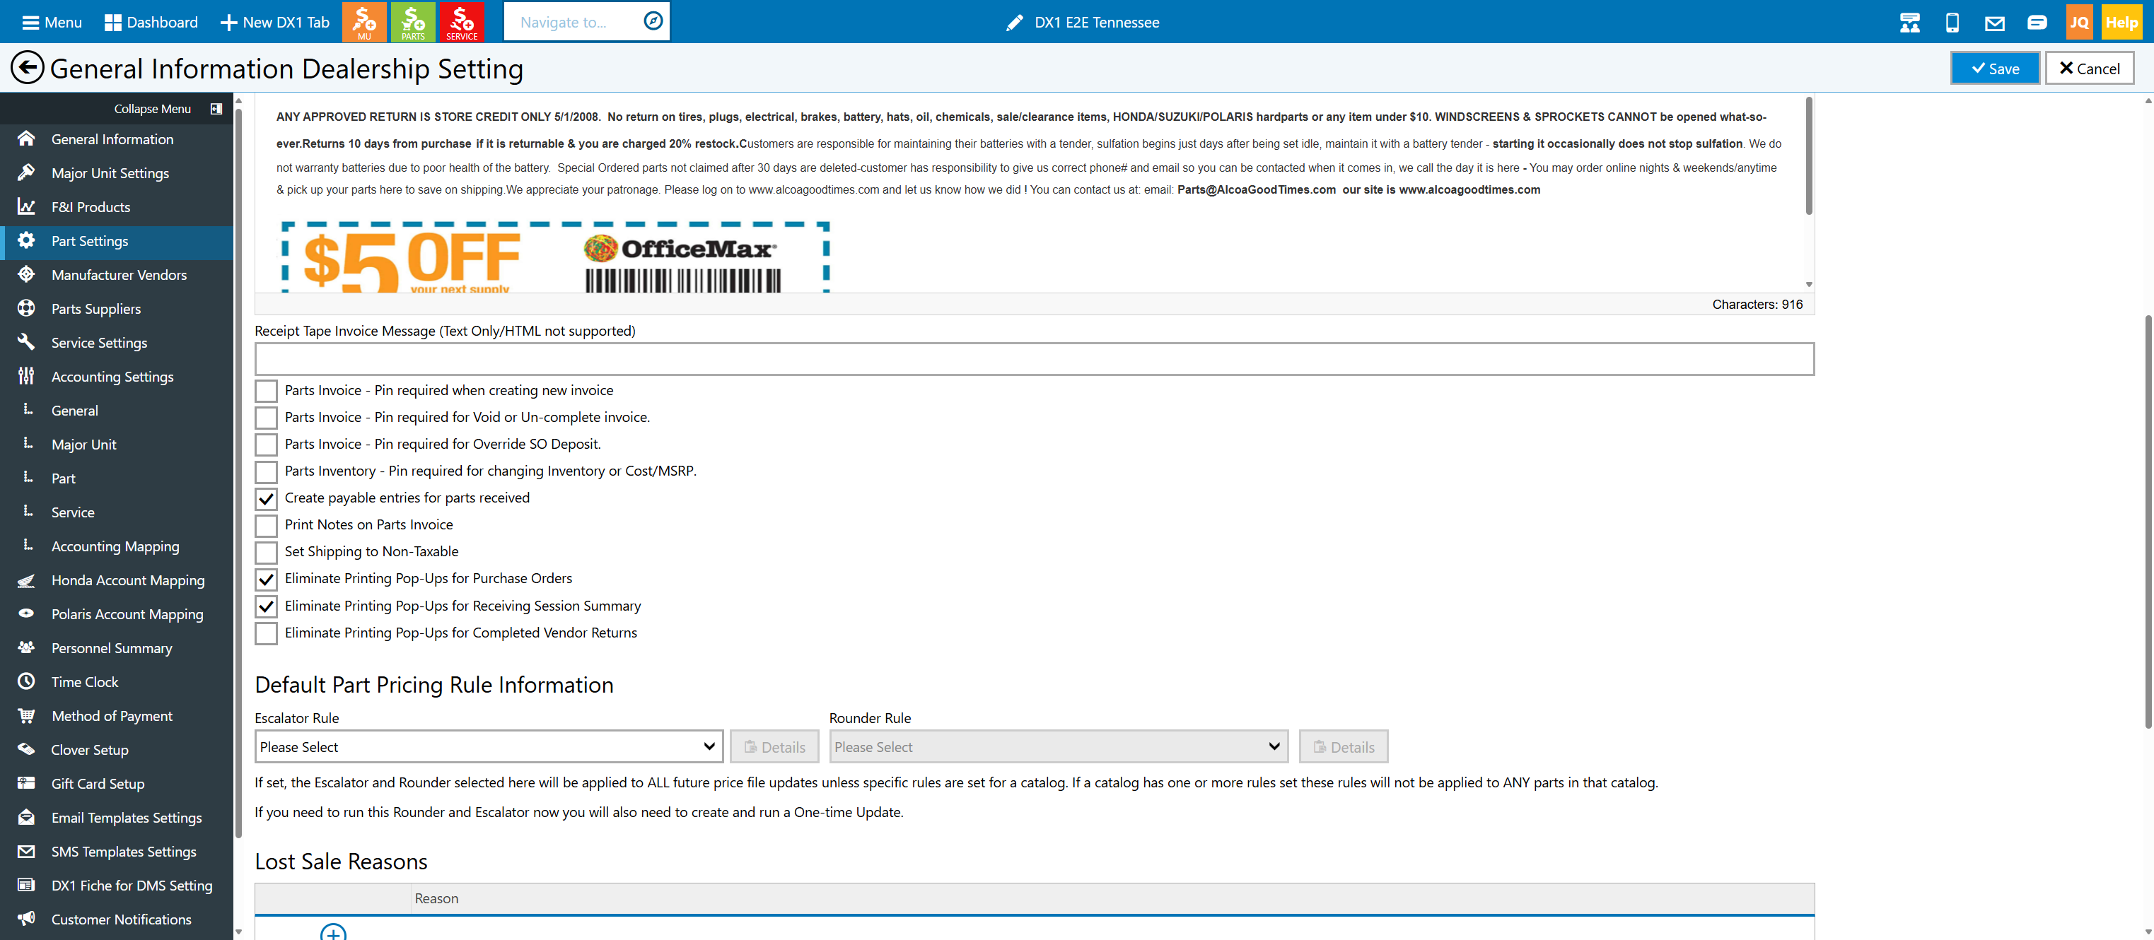Select Accounting Mapping sub-item
Viewport: 2154px width, 940px height.
point(115,546)
